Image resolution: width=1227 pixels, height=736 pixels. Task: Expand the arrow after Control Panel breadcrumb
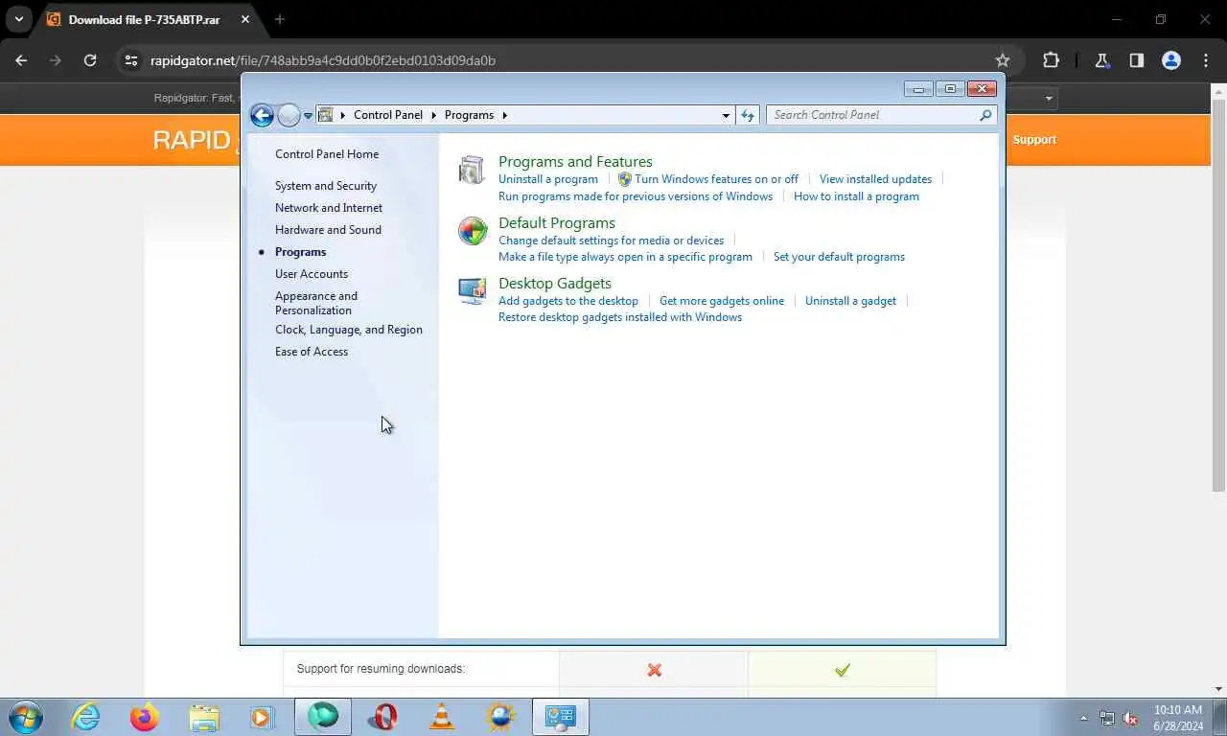(x=433, y=115)
